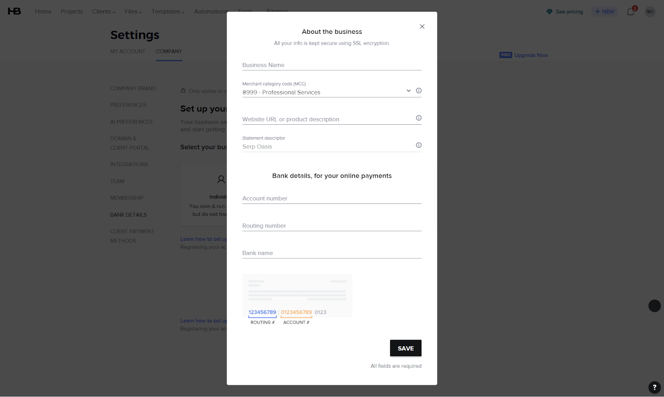The width and height of the screenshot is (664, 397).
Task: Click the HoneyBook logo icon
Action: 14,11
